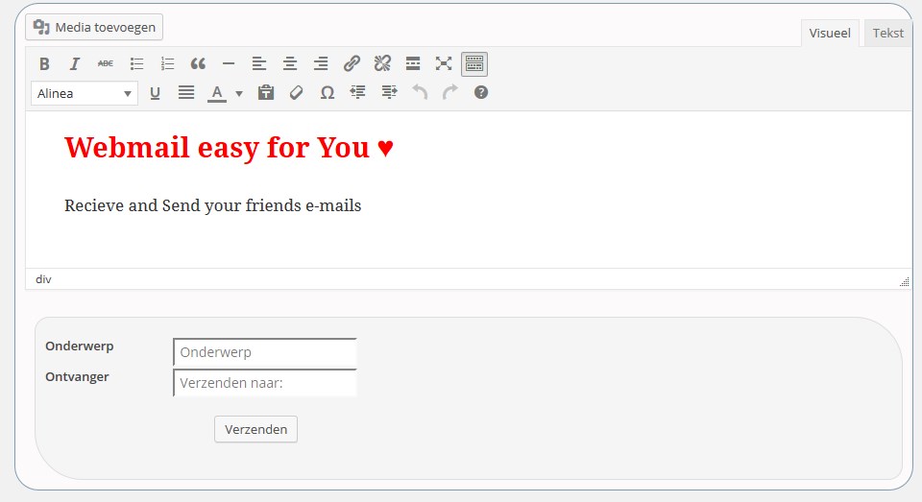This screenshot has width=922, height=502.
Task: Open the special character Omega tool
Action: click(327, 93)
